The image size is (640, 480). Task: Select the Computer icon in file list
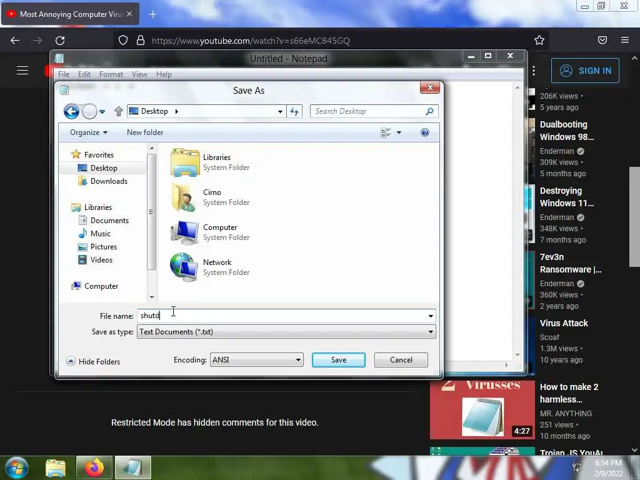(x=184, y=232)
